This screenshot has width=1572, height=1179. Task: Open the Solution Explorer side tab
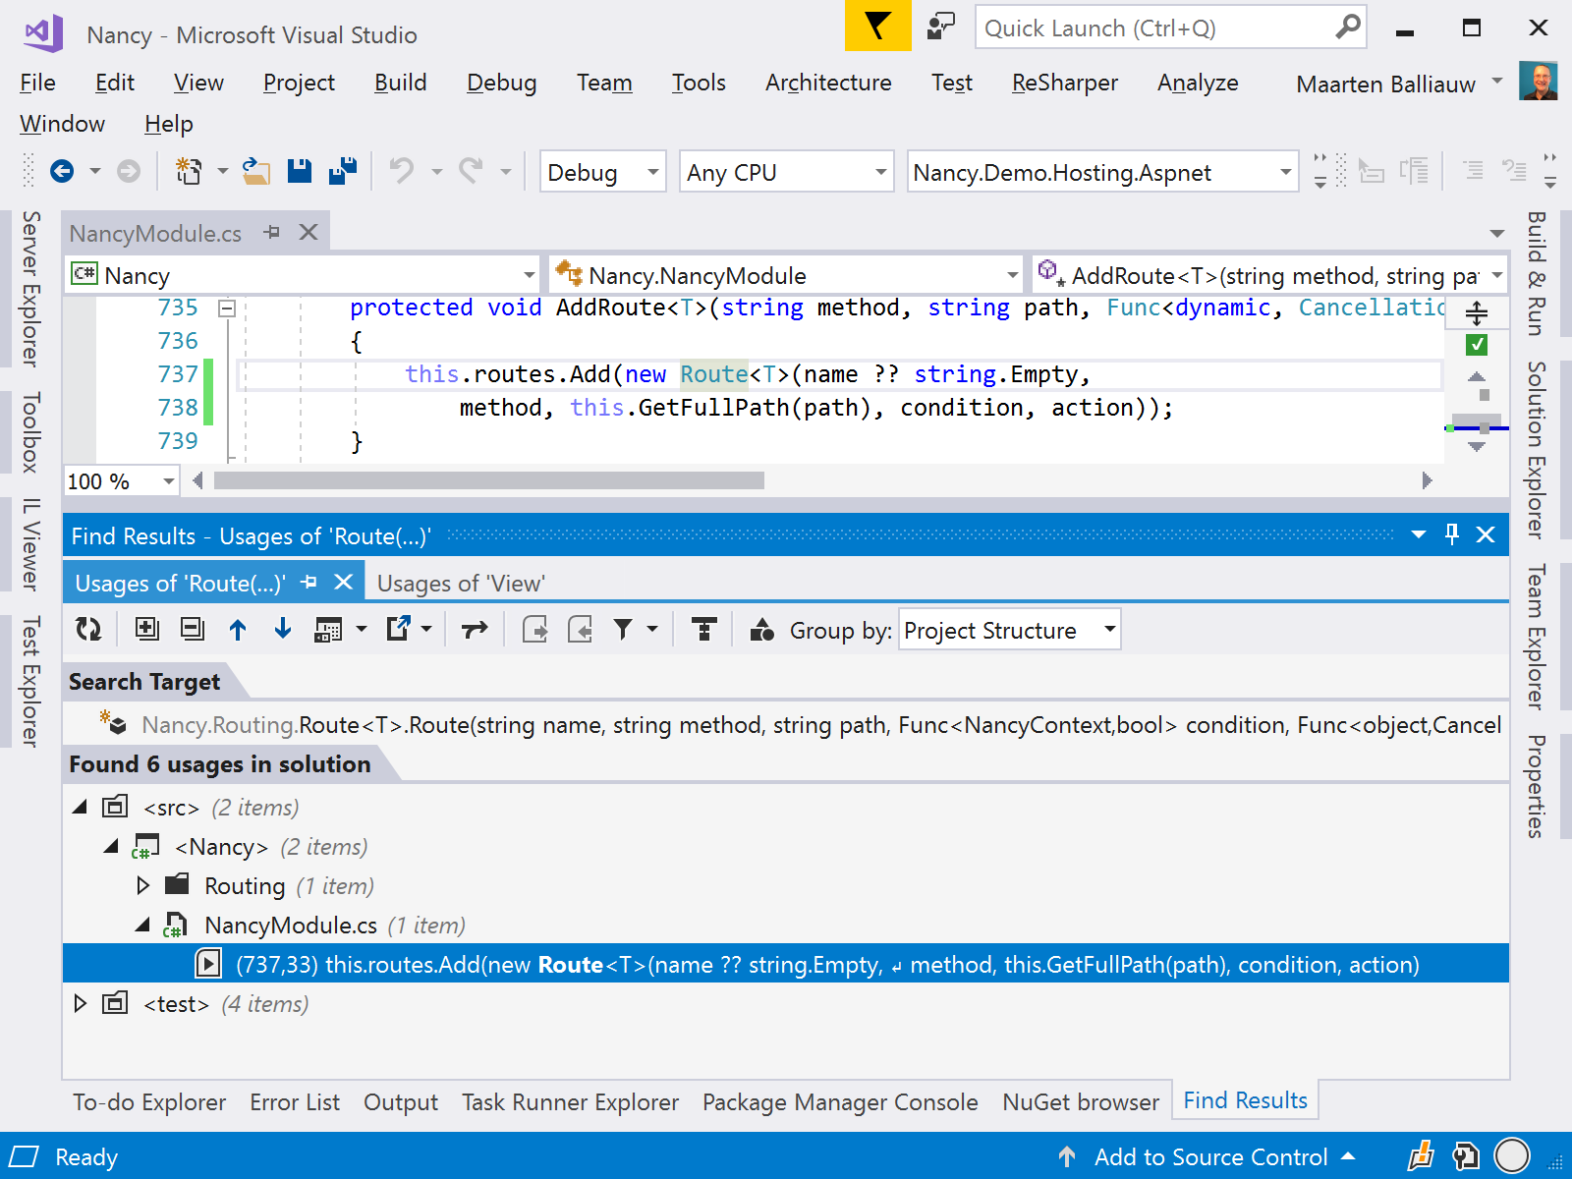pyautogui.click(x=1537, y=450)
